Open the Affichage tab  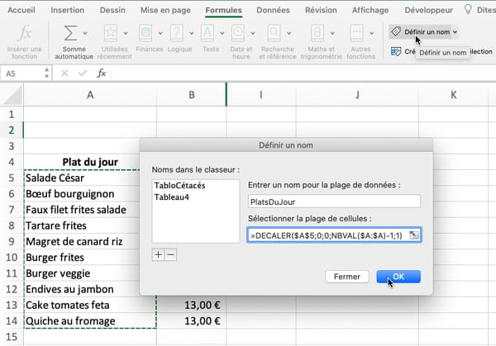[x=370, y=10]
